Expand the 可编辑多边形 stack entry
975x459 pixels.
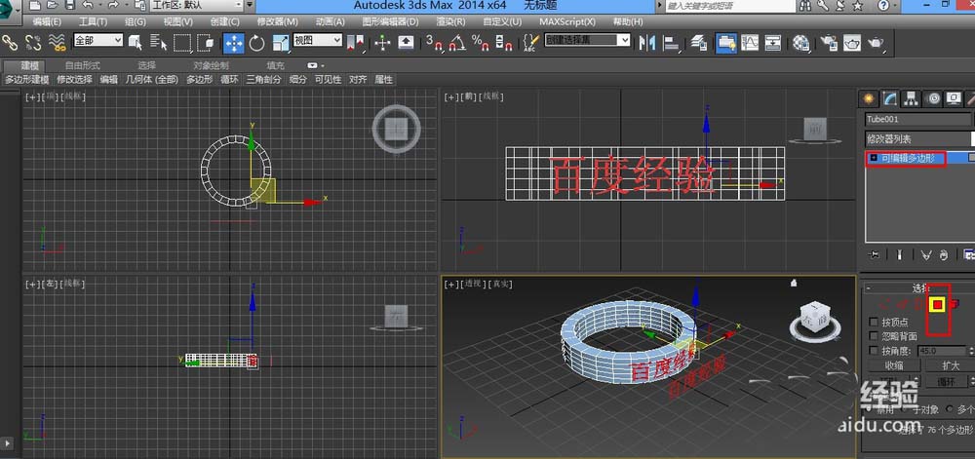coord(873,159)
